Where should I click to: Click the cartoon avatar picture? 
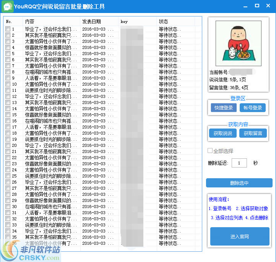[238, 43]
